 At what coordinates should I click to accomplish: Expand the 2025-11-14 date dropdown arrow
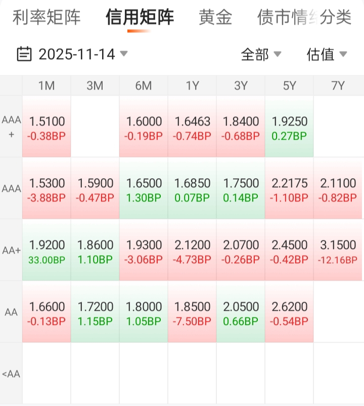pos(124,54)
